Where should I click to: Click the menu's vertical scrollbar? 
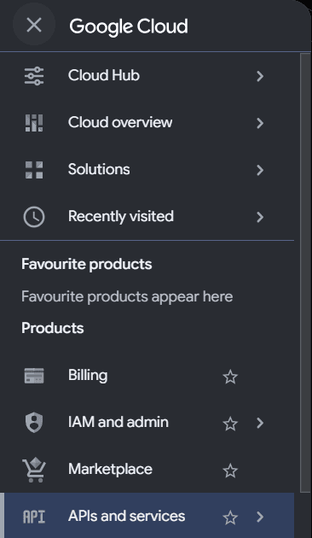[x=305, y=272]
